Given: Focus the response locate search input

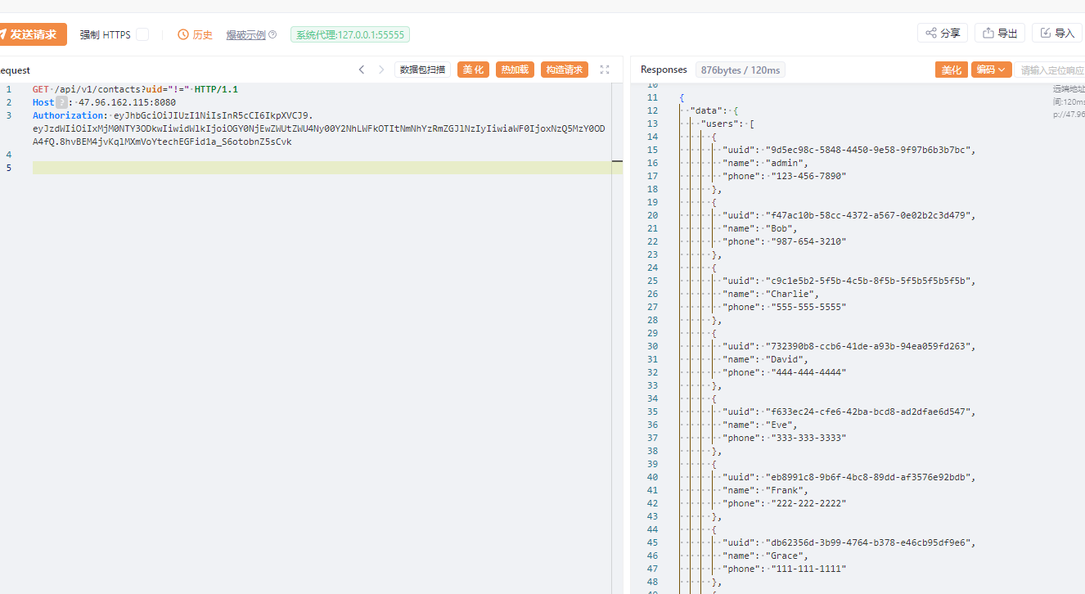Looking at the screenshot, I should tap(1051, 70).
